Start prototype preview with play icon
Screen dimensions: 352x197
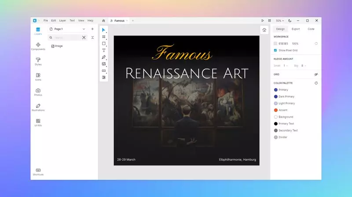click(x=262, y=21)
